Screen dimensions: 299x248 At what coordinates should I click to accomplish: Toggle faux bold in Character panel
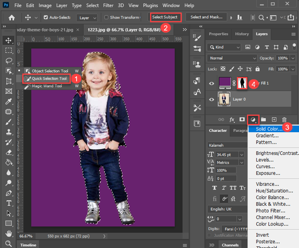(x=215, y=188)
